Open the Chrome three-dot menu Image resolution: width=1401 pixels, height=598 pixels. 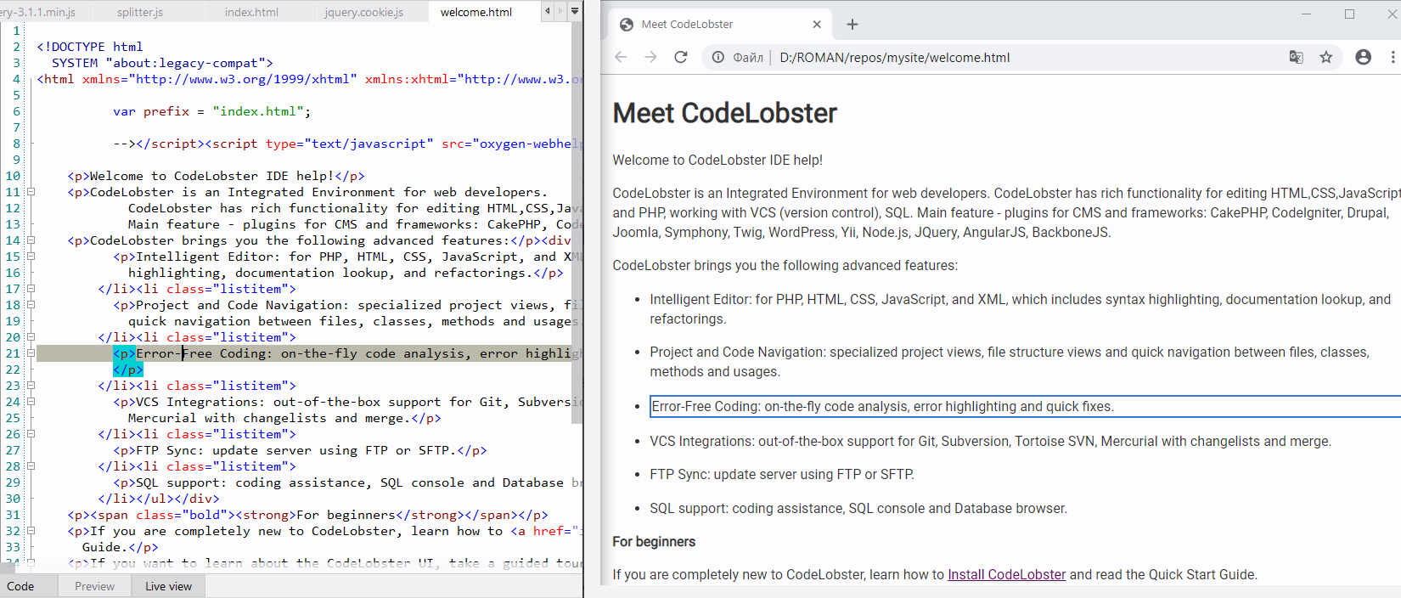click(x=1393, y=57)
